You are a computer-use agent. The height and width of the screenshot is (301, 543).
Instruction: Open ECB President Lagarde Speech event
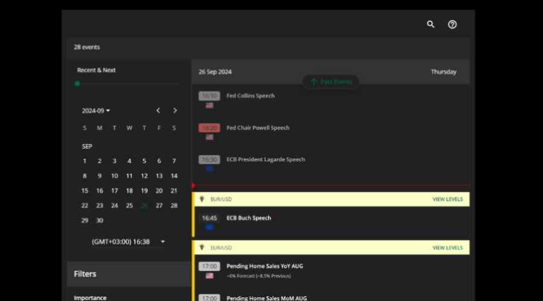pyautogui.click(x=265, y=160)
